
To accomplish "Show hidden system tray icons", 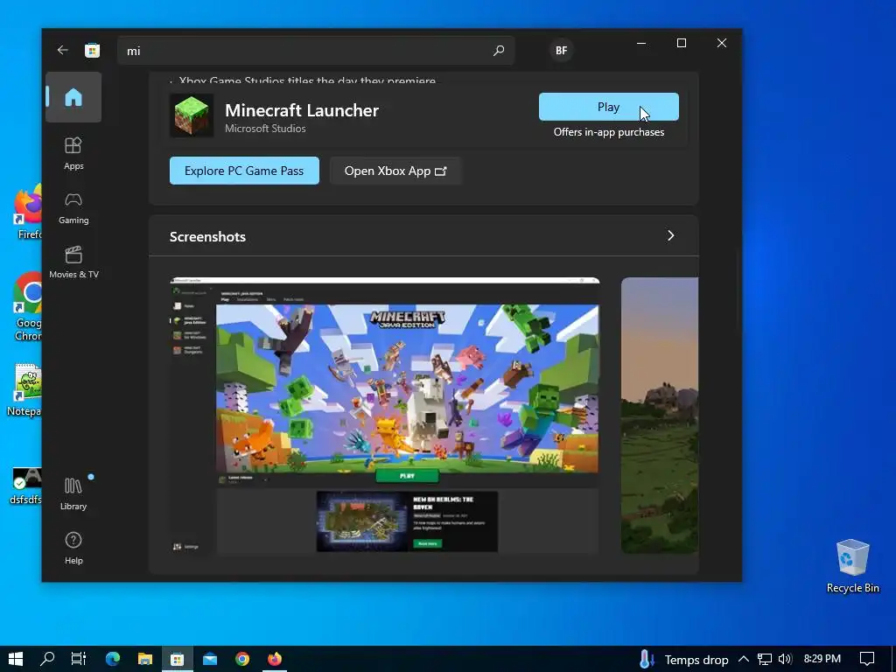I will [744, 659].
